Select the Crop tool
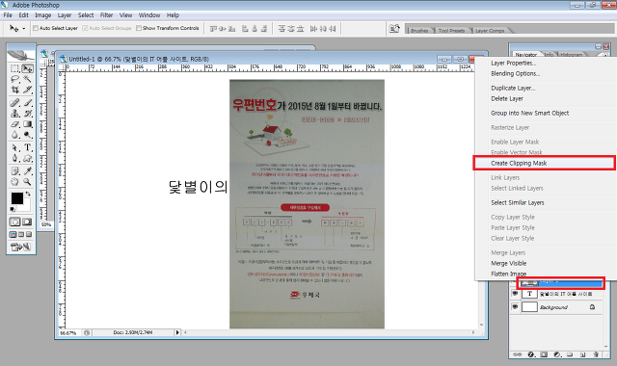The image size is (617, 366). pyautogui.click(x=15, y=90)
